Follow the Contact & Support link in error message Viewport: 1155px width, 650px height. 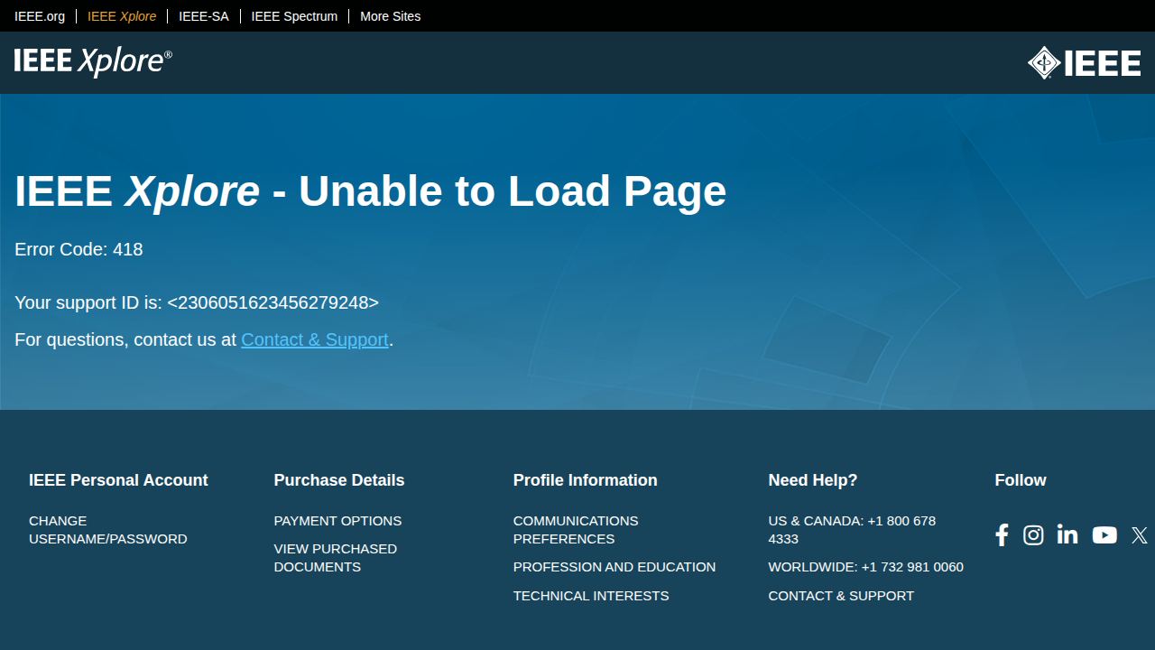pos(315,339)
